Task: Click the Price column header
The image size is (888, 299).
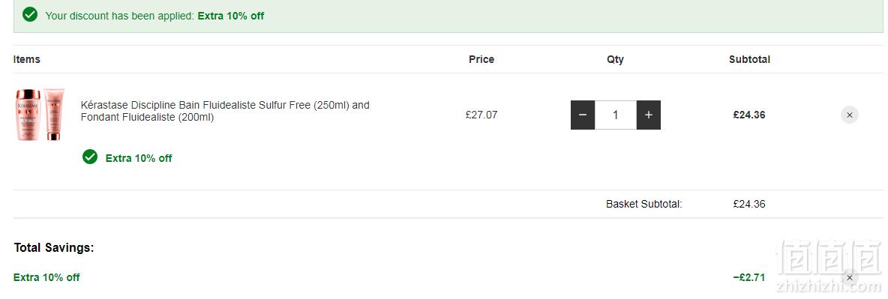Action: 481,59
